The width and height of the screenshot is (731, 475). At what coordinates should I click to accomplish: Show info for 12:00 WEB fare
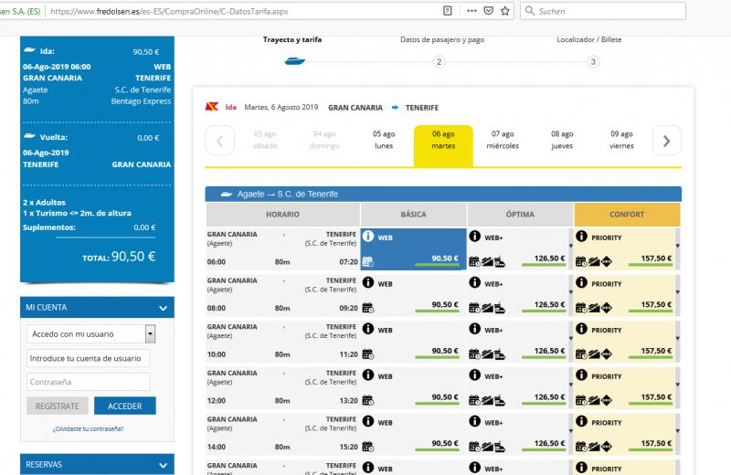[368, 375]
